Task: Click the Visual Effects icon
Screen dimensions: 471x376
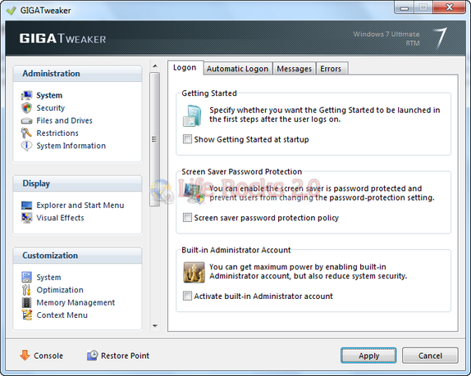Action: (x=27, y=218)
